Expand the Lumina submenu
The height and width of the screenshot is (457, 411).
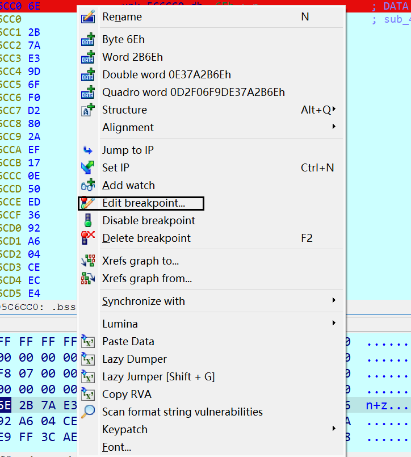pos(334,324)
